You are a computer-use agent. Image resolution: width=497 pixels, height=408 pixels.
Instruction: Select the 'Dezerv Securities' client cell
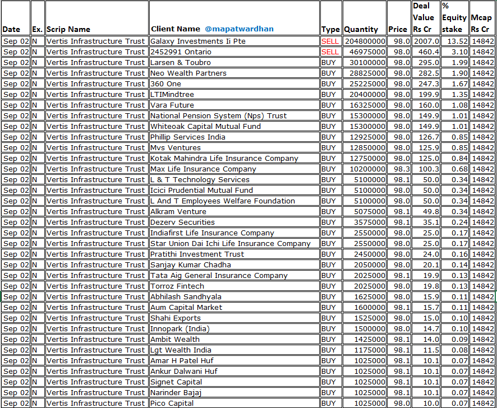234,222
